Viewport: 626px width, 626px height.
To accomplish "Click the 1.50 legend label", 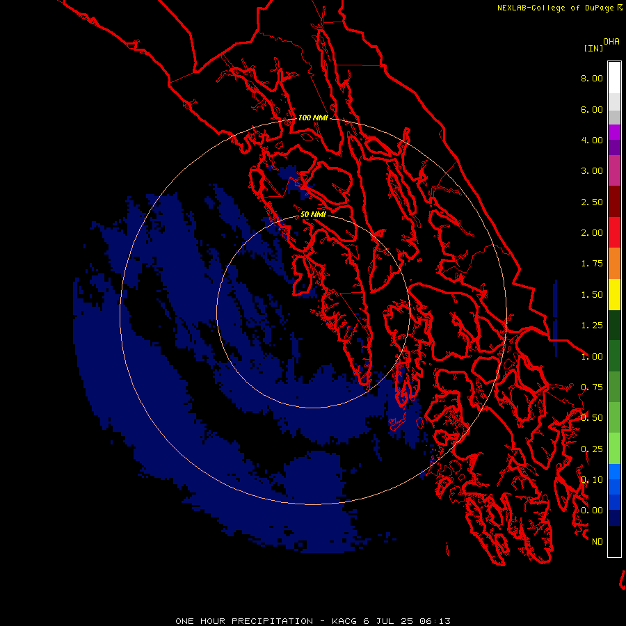I will click(x=592, y=295).
